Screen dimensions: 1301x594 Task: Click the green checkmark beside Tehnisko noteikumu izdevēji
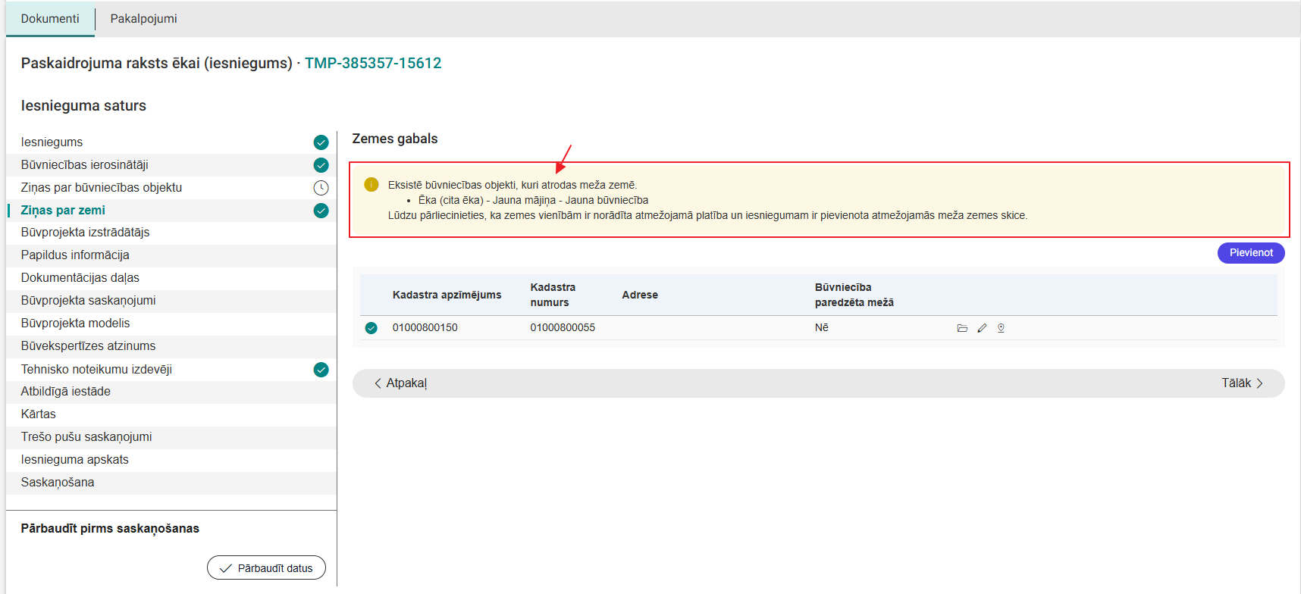[321, 370]
